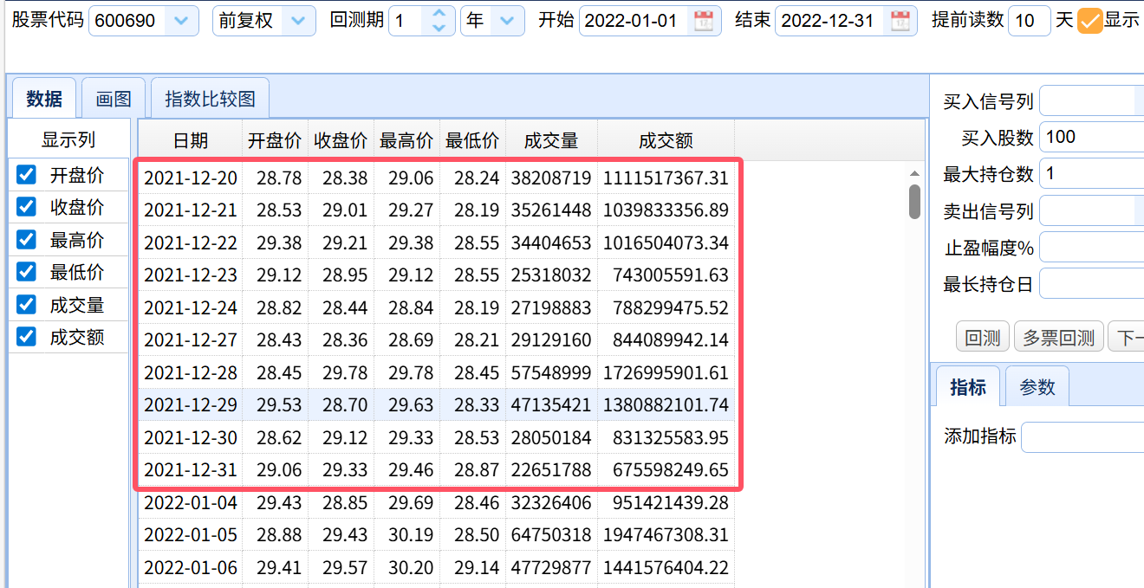Viewport: 1144px width, 588px height.
Task: Switch to the 画图 tab
Action: [114, 99]
